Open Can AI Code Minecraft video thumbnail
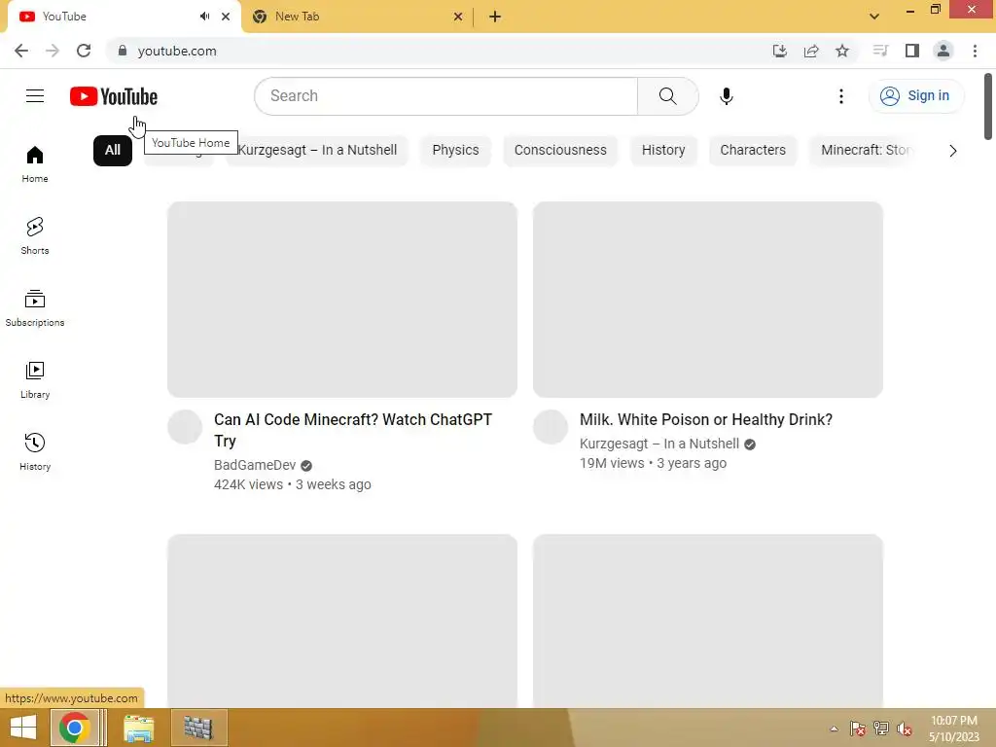This screenshot has width=996, height=747. [342, 300]
